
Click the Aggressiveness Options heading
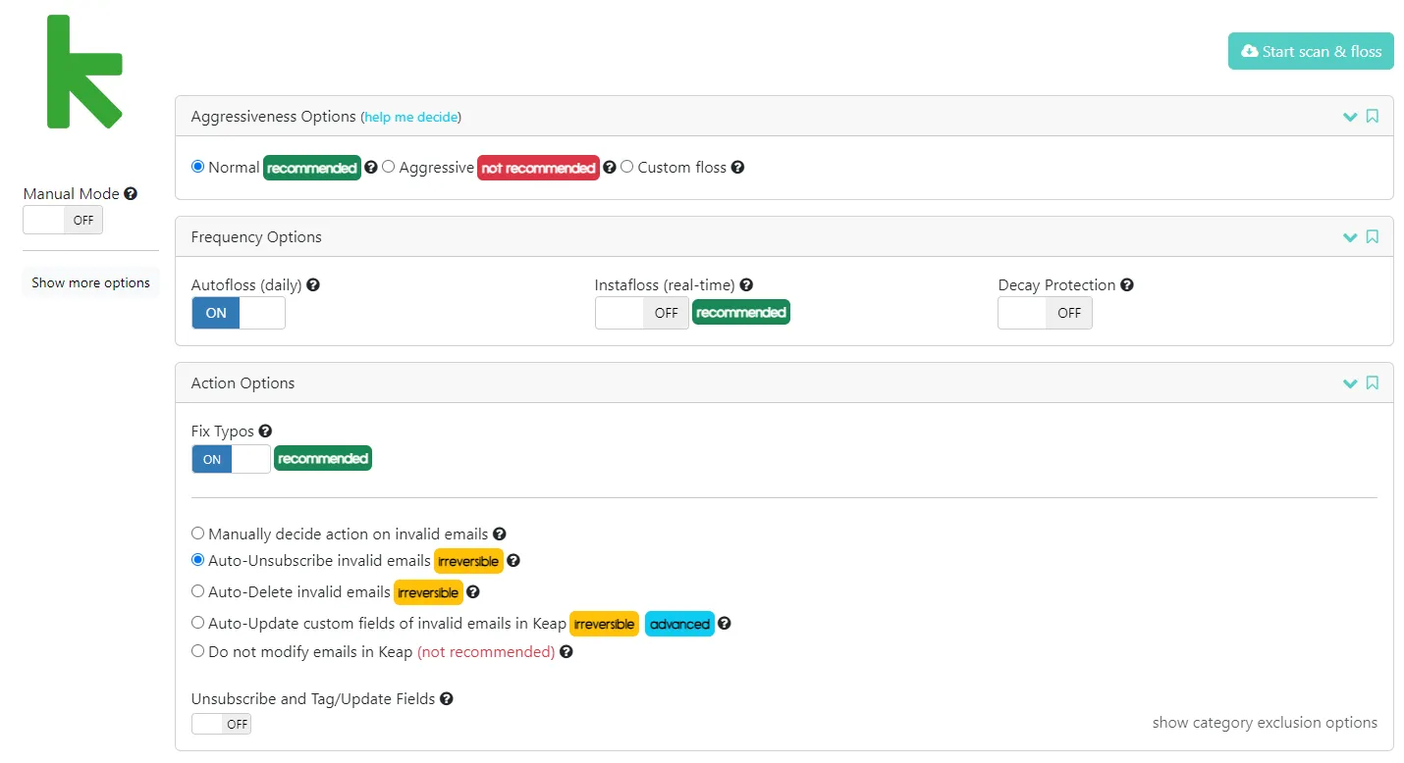(x=273, y=116)
